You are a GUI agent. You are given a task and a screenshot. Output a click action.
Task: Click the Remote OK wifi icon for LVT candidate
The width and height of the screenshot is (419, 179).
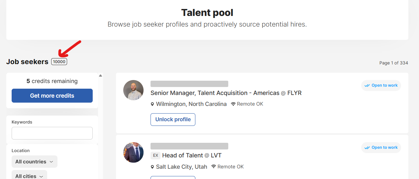tap(214, 167)
